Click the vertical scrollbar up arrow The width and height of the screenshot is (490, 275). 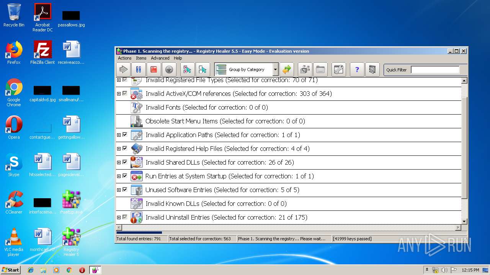464,81
